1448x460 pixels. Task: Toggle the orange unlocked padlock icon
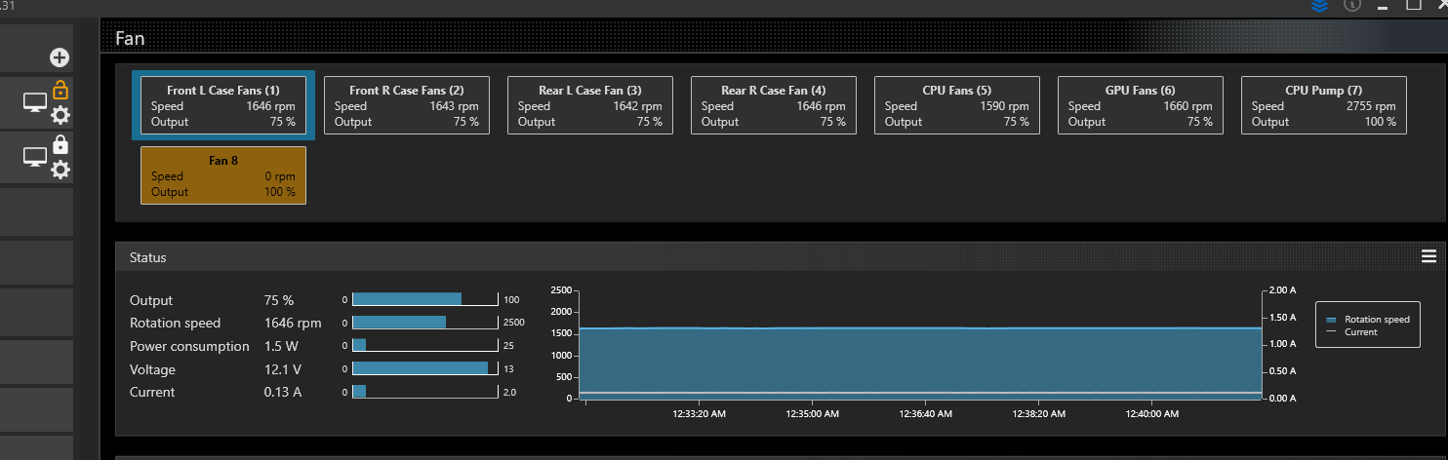pyautogui.click(x=60, y=91)
